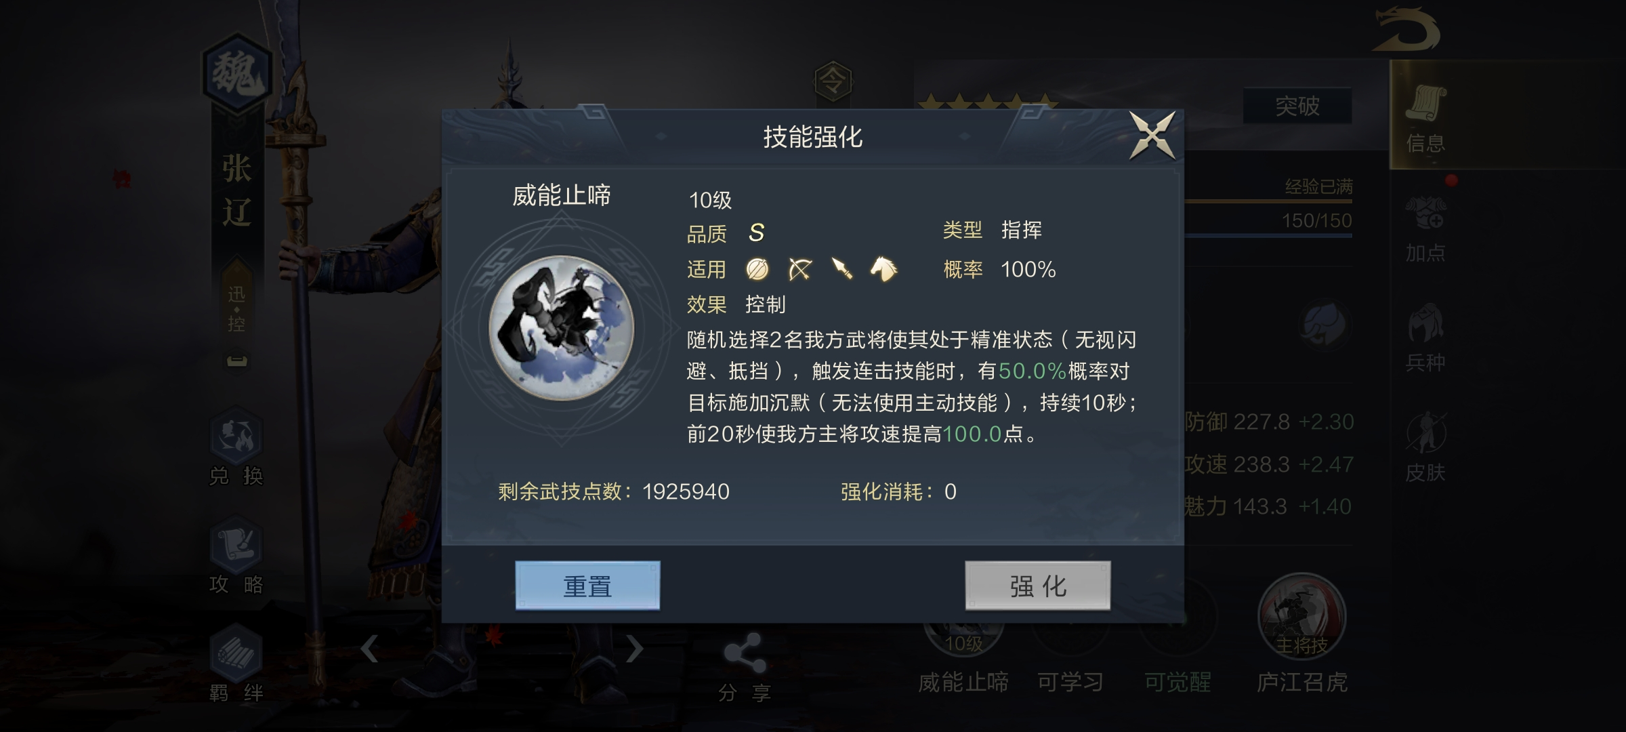Open the 信息 info tab
This screenshot has height=732, width=1626.
pos(1426,117)
